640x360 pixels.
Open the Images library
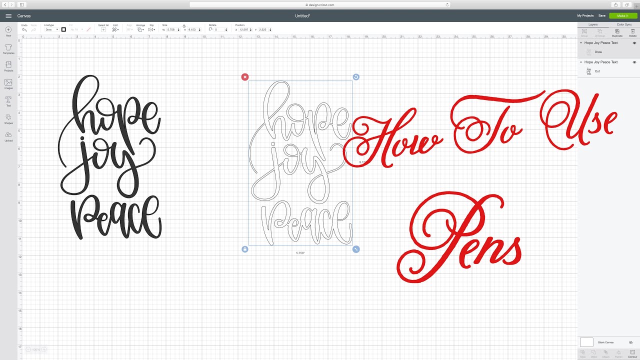pos(8,84)
